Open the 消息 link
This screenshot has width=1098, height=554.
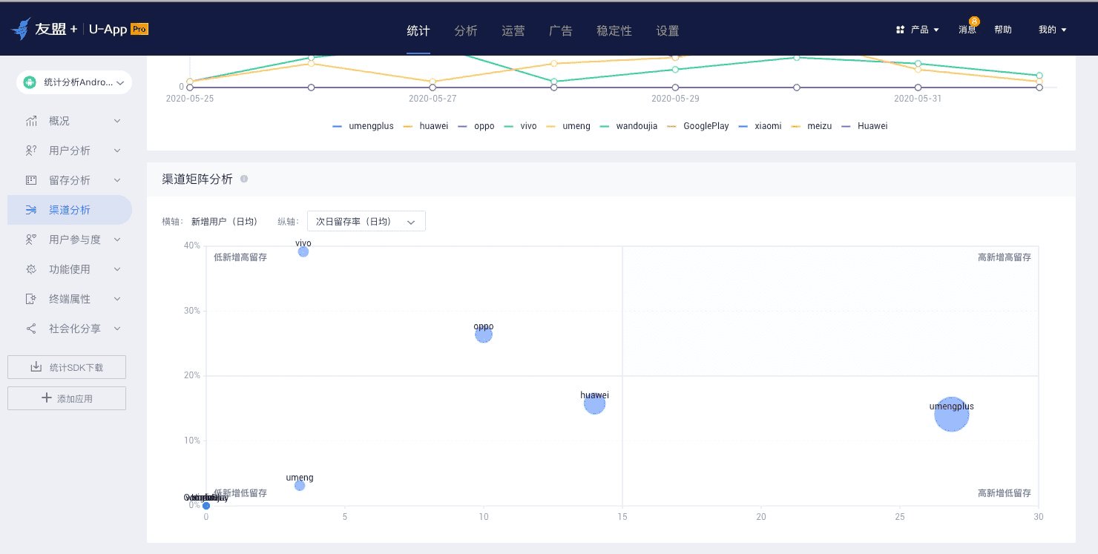click(x=967, y=30)
